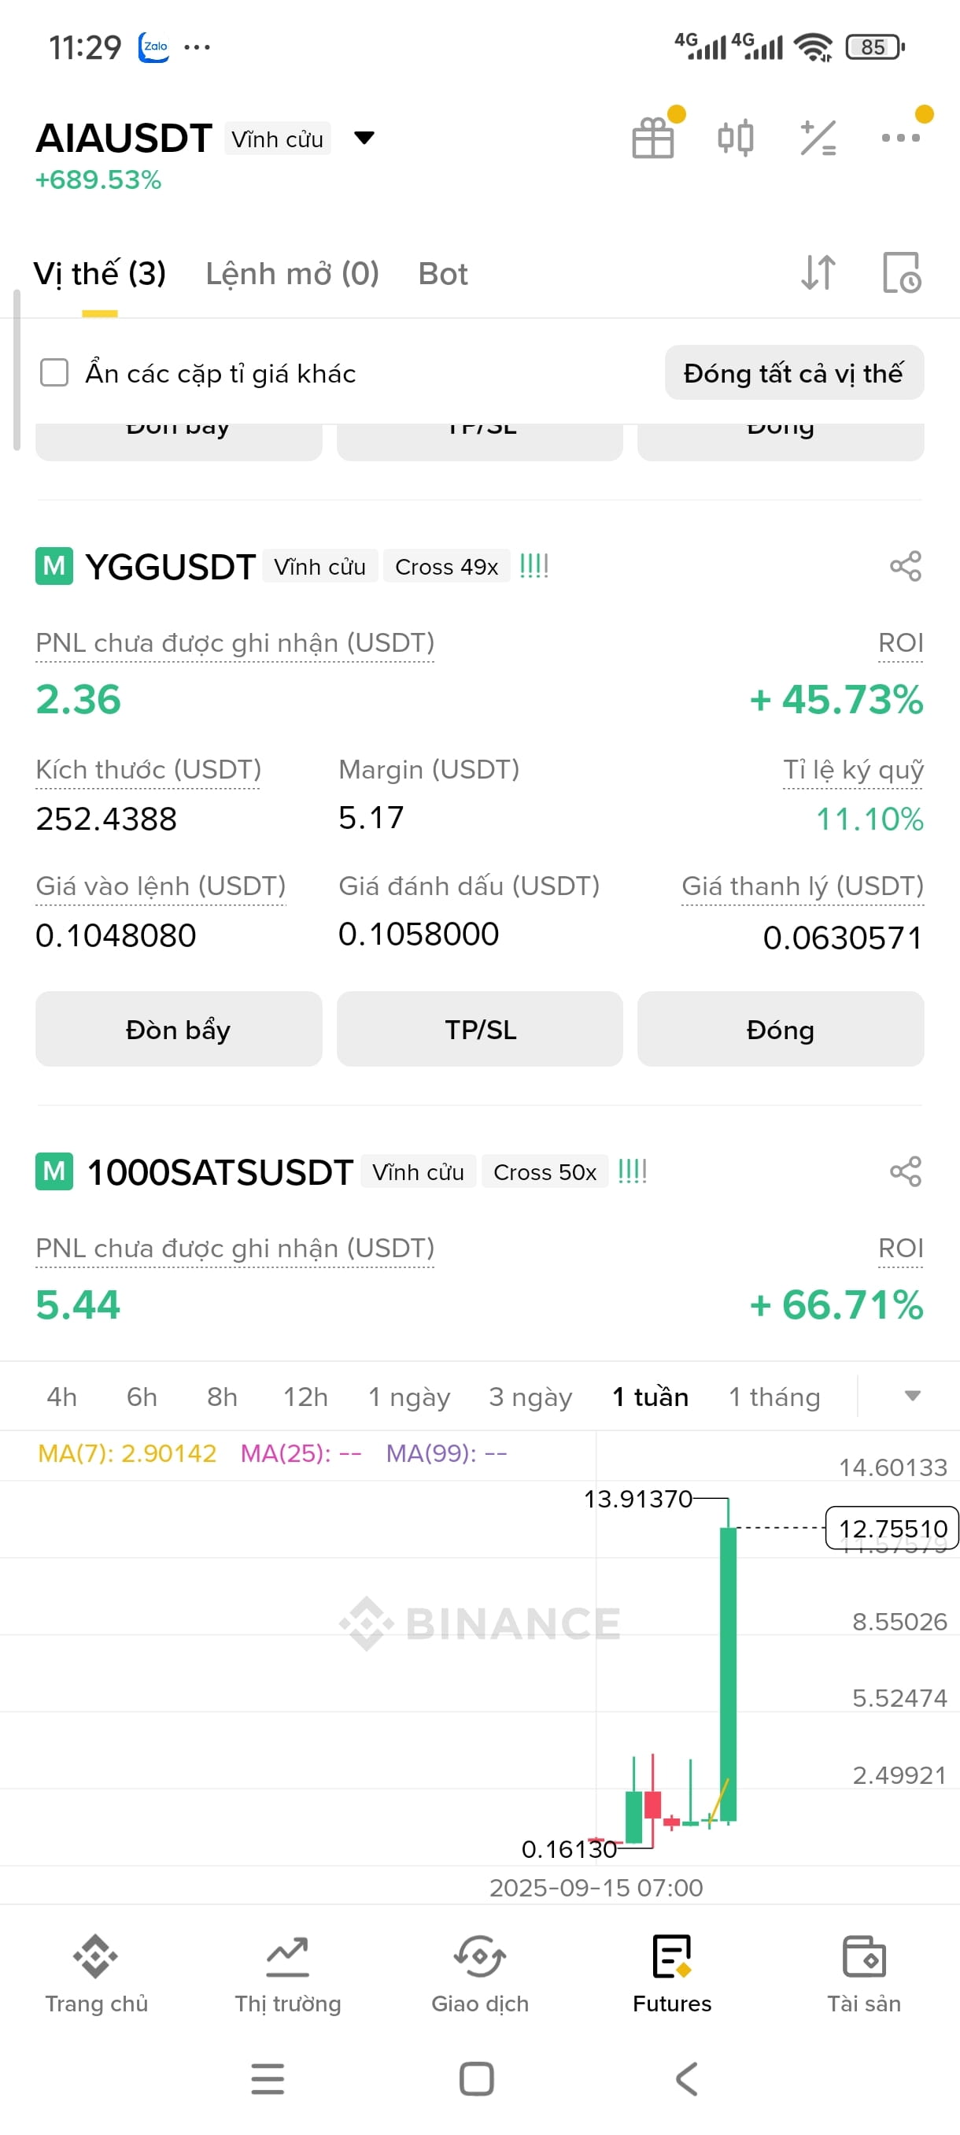Tap Android home button

pos(477,2078)
